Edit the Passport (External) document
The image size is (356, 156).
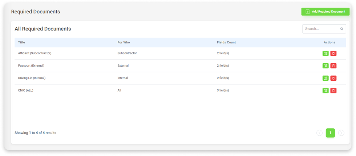pyautogui.click(x=325, y=66)
